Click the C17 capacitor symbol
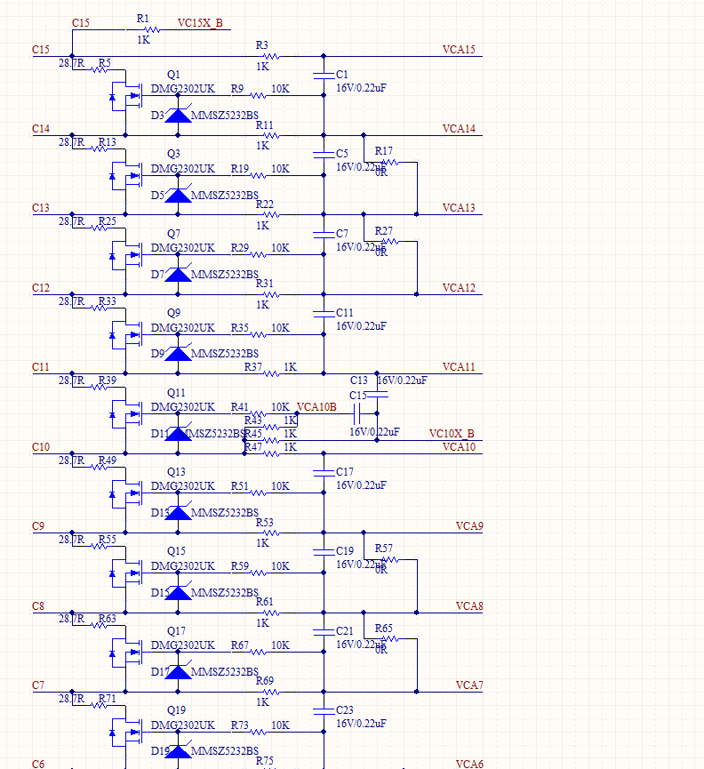 point(324,473)
